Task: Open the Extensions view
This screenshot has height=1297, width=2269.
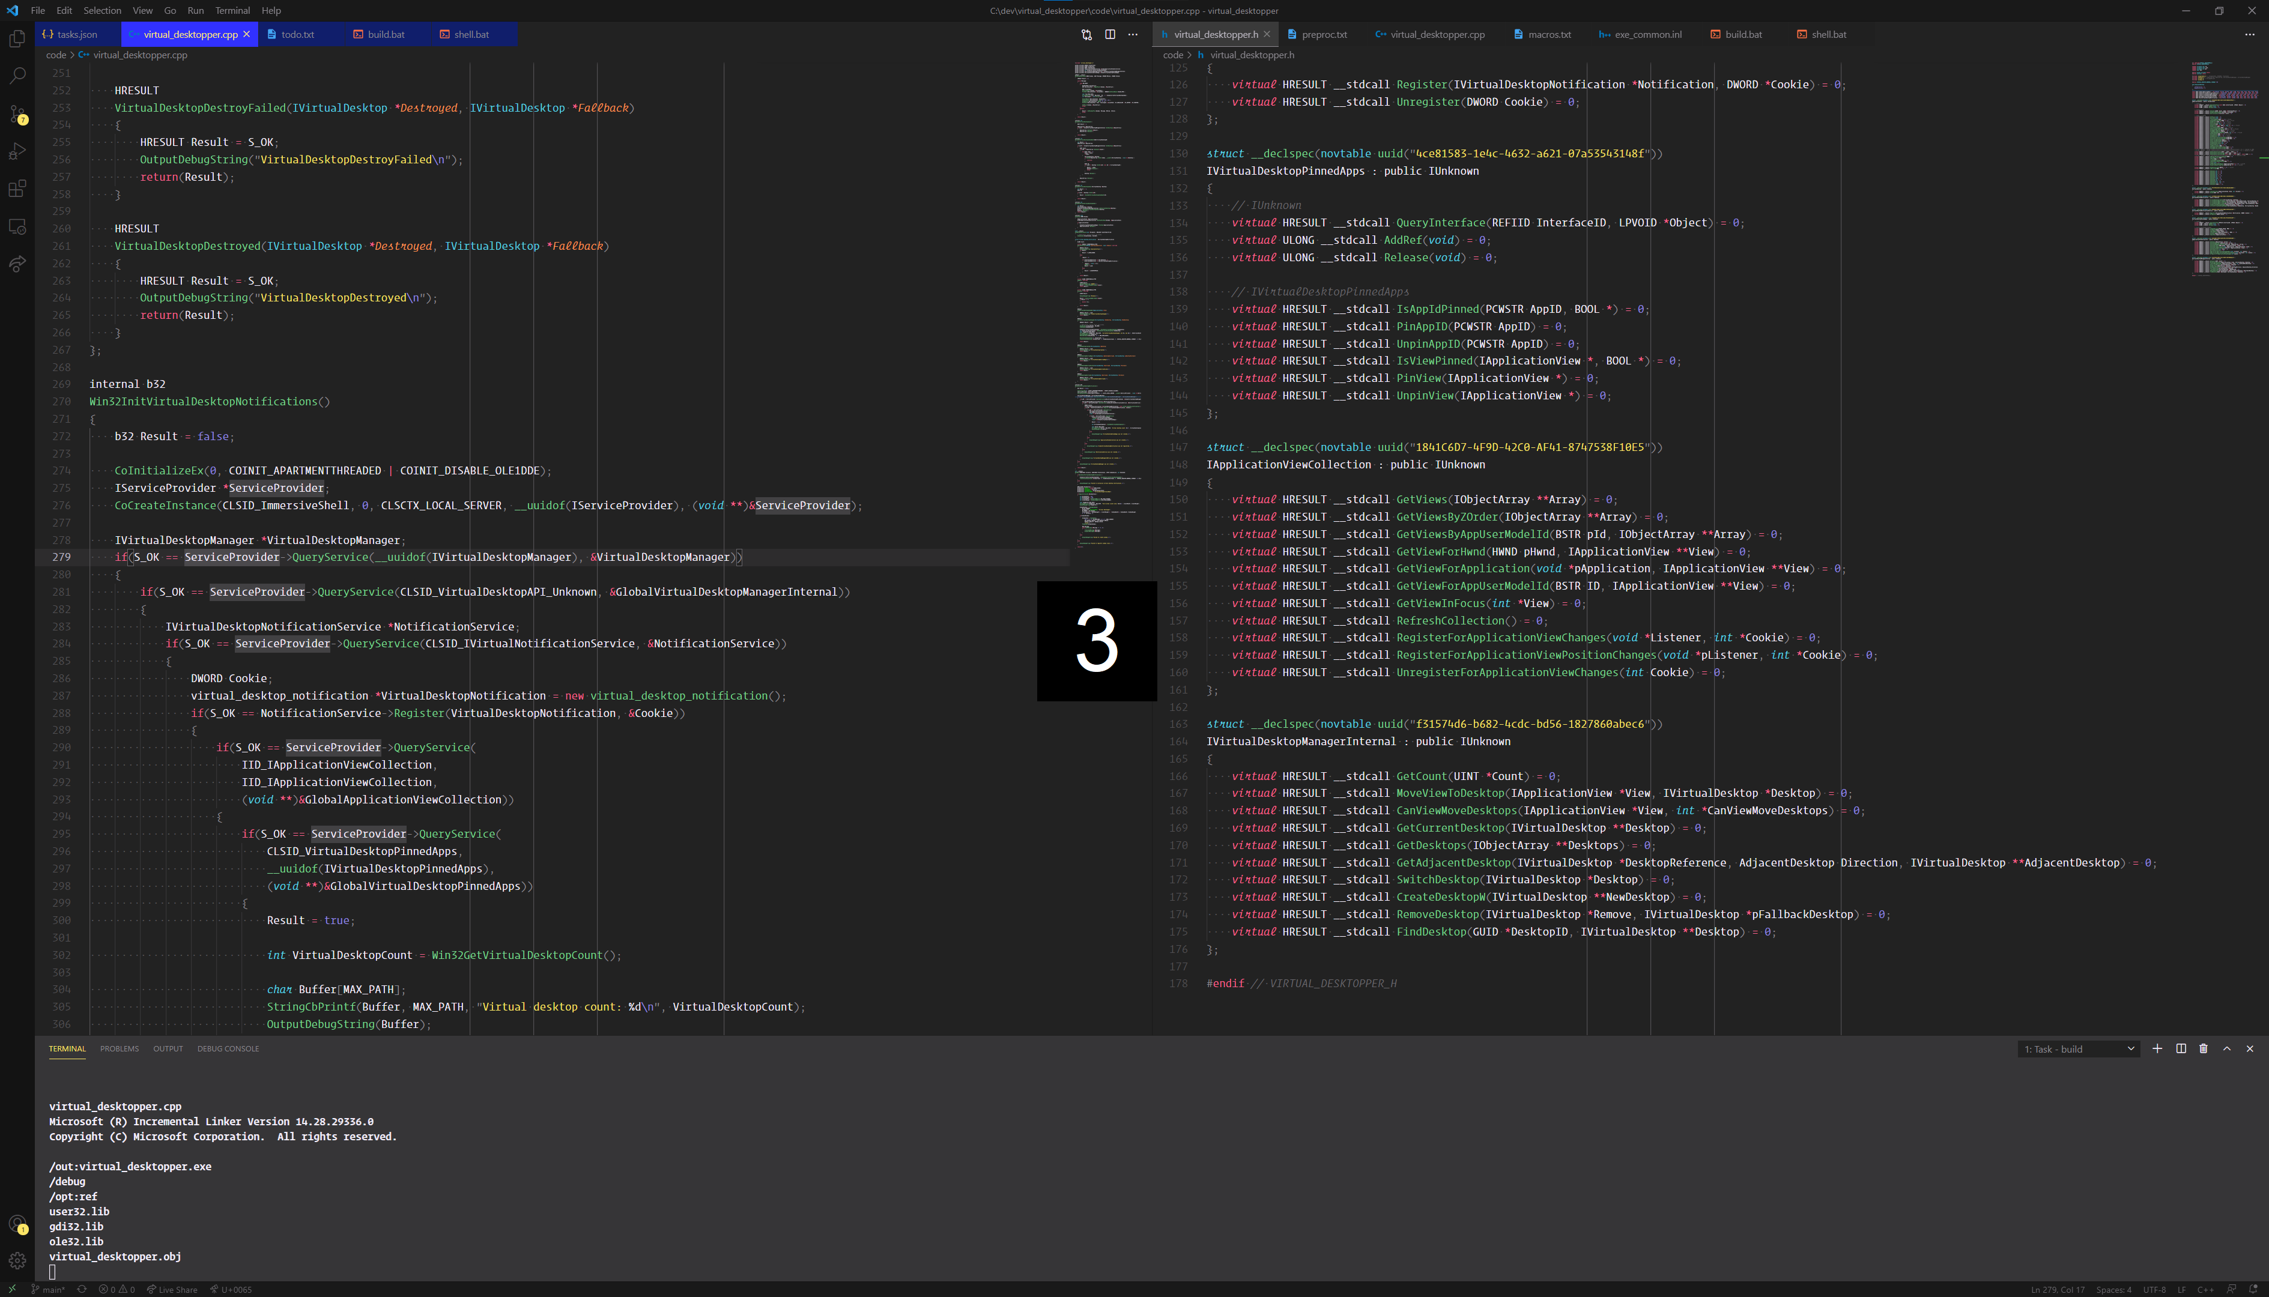Action: coord(17,189)
